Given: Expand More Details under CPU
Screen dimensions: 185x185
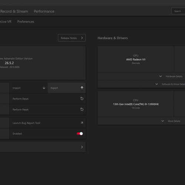Looking at the screenshot, I should click(171, 121).
